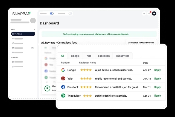
Task: Click the dark sparkle icon top right
Action: 154,13
